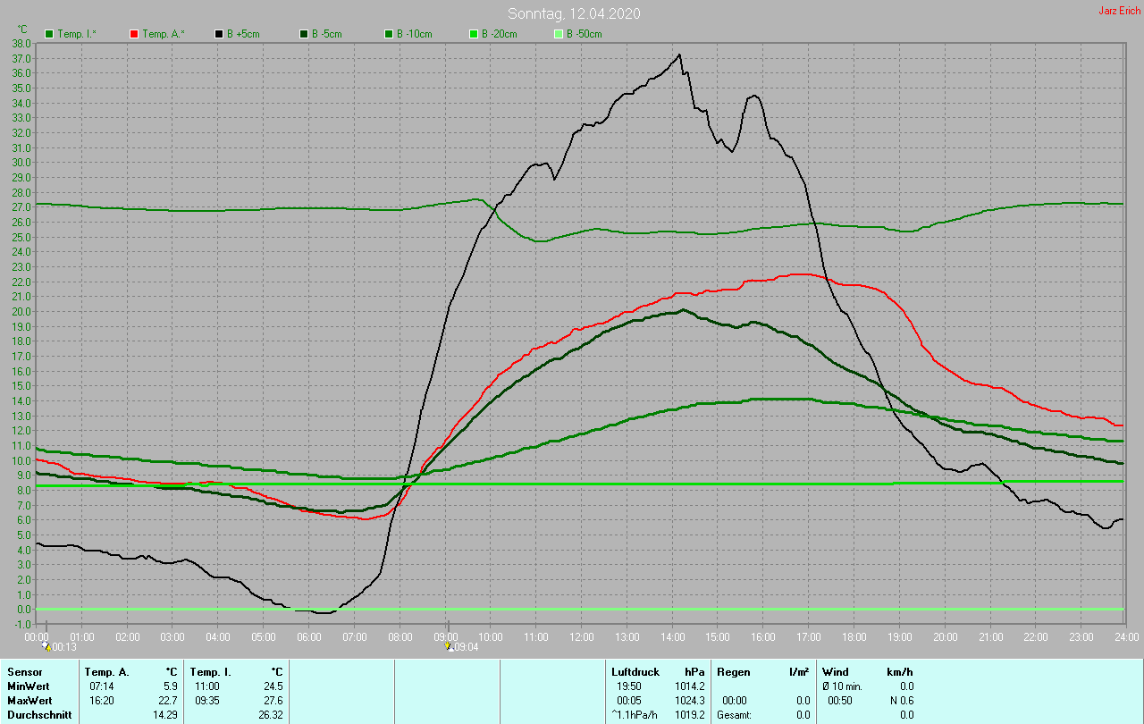Click the legend label "Temp. I.*"
1144x724 pixels.
click(77, 34)
